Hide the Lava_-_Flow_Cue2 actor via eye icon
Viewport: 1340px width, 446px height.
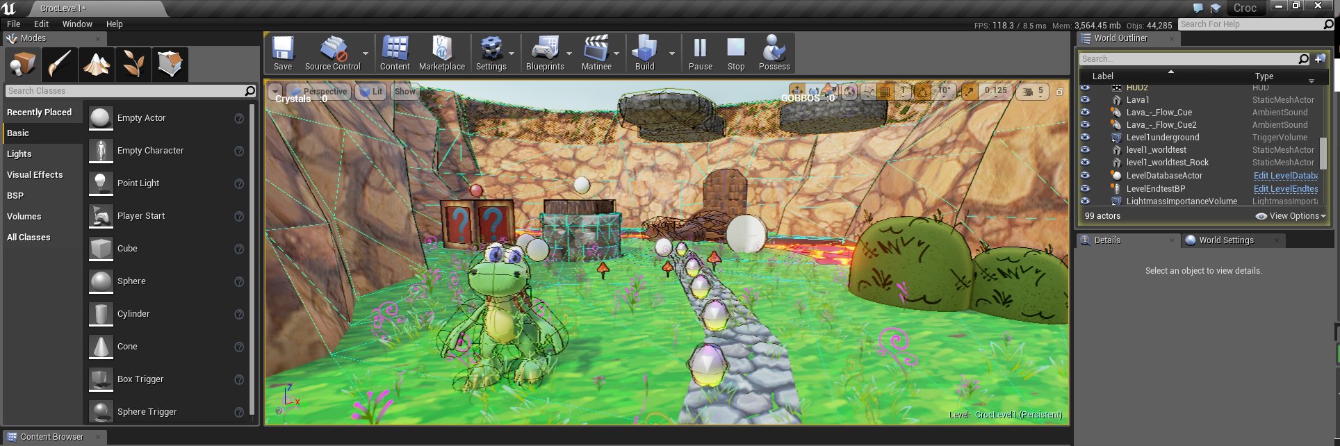point(1085,125)
